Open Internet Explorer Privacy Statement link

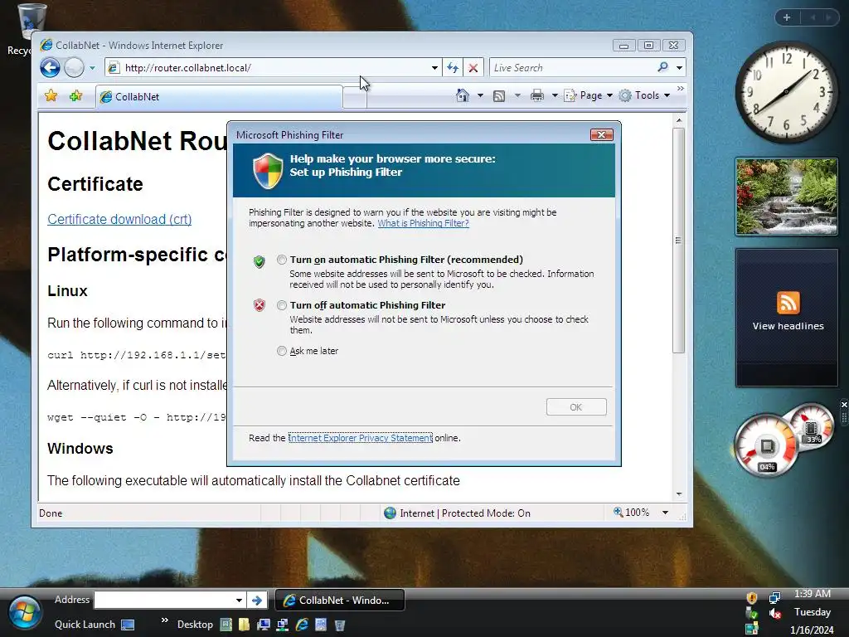361,438
